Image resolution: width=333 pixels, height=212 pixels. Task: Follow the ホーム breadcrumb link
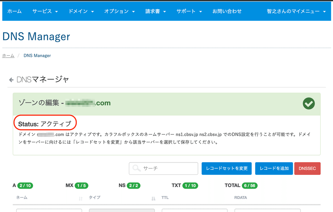[x=8, y=55]
